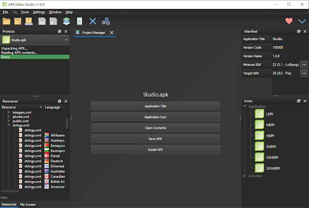Click the Save APK button

pyautogui.click(x=155, y=139)
